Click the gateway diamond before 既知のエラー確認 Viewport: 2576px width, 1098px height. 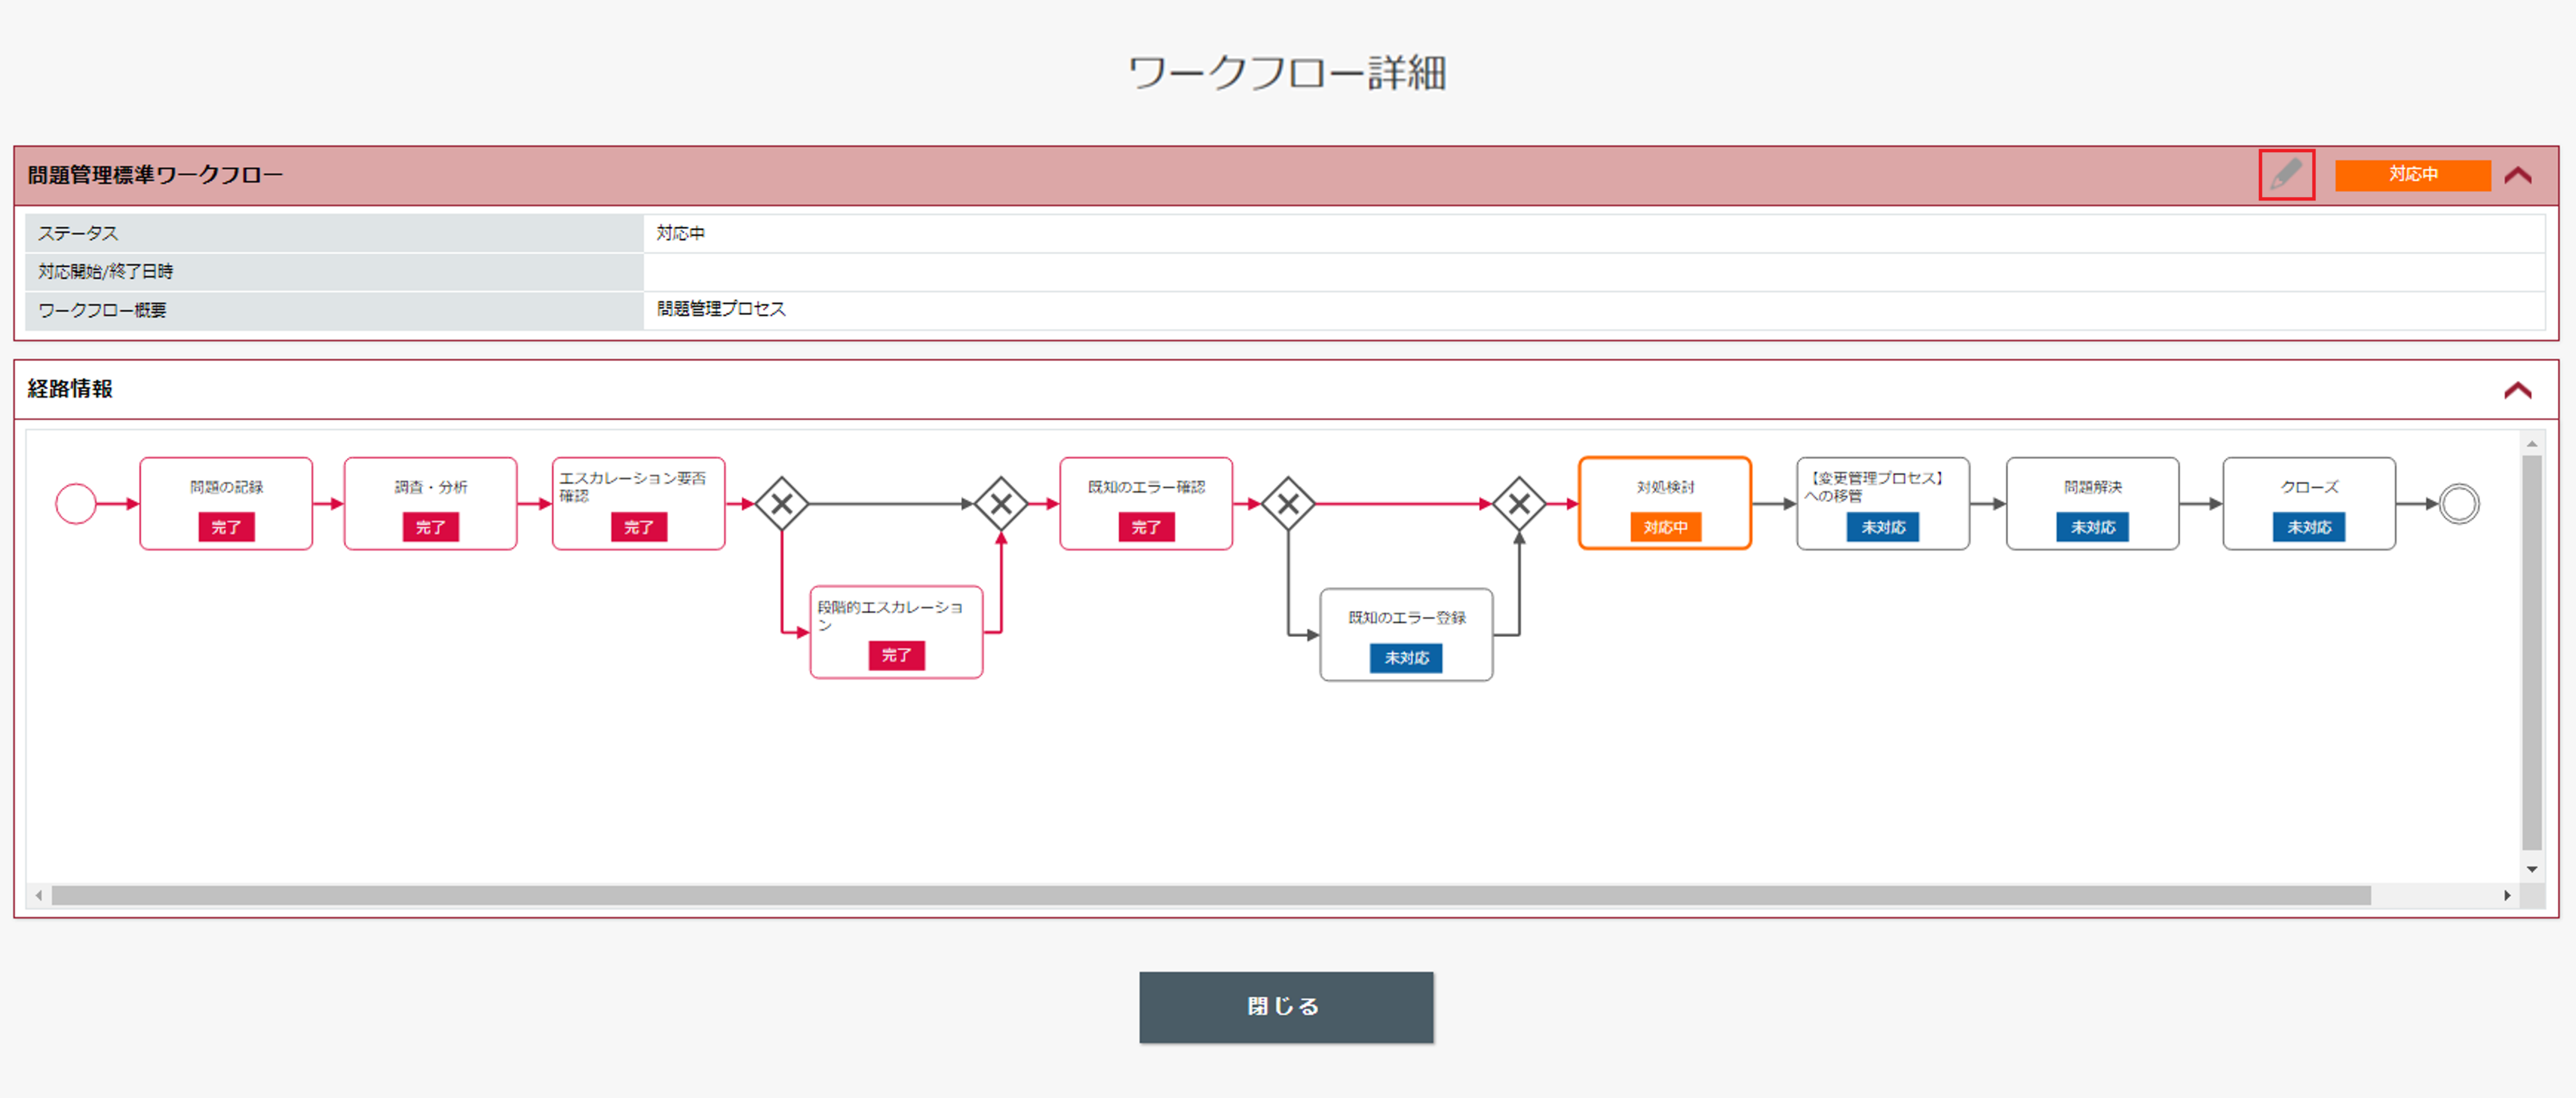click(x=1001, y=504)
